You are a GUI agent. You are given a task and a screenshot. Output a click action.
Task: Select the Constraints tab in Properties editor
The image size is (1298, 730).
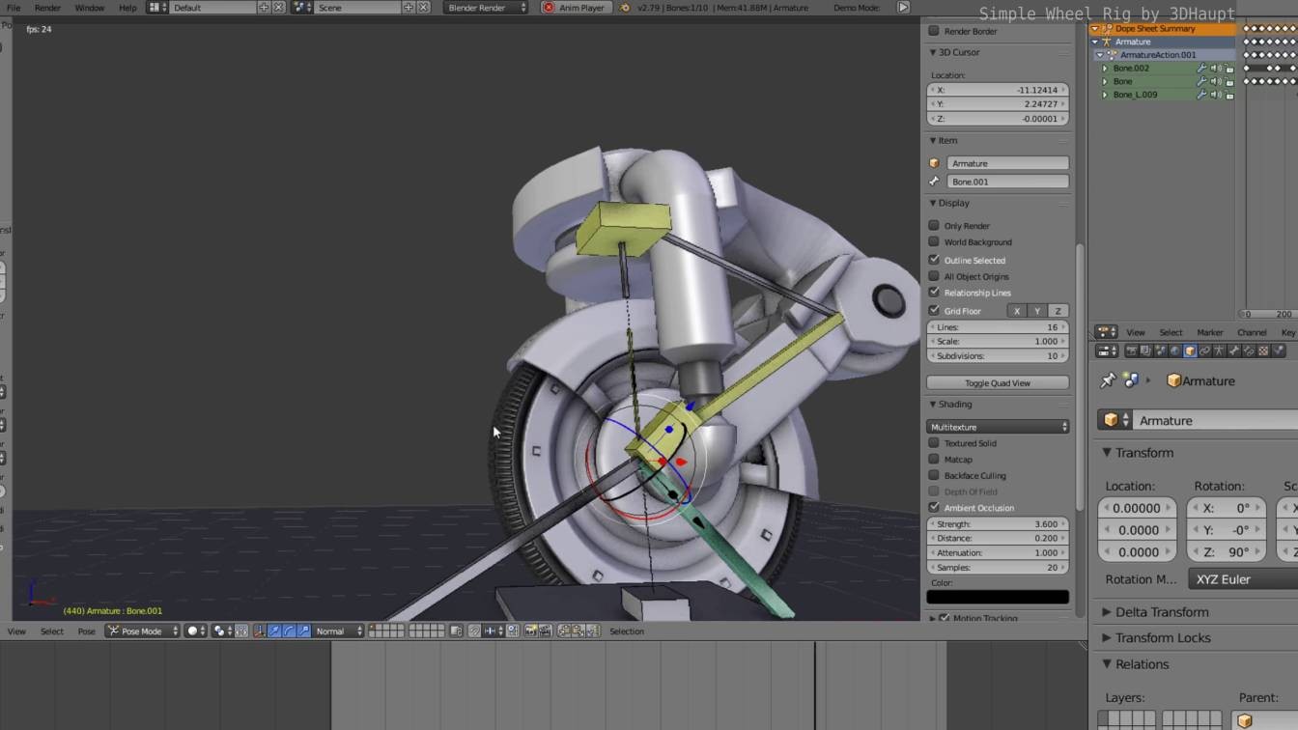click(1203, 351)
